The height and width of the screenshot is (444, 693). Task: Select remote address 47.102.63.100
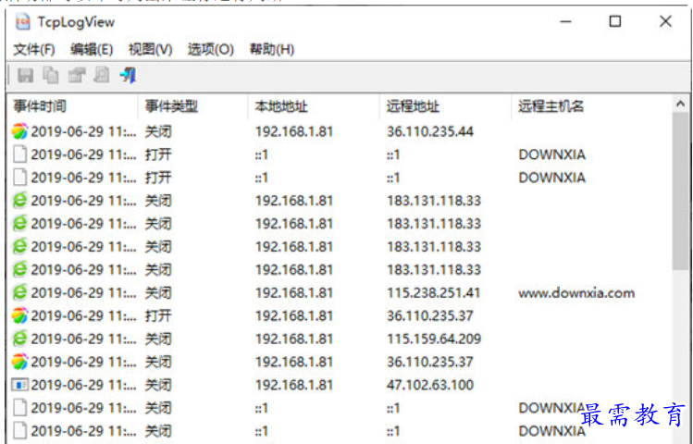pos(430,385)
